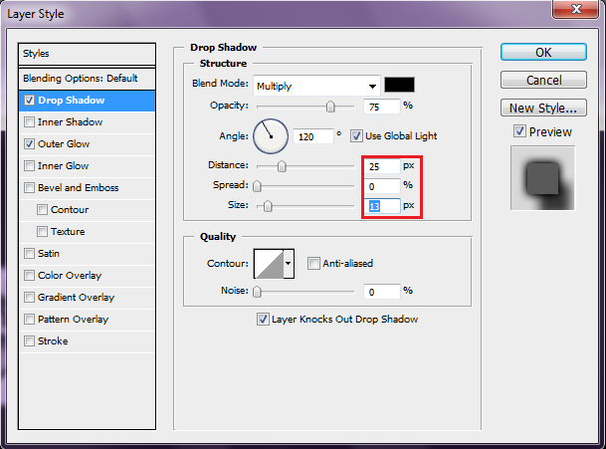Click the Noise value field
Viewport: 606px width, 449px height.
(382, 292)
